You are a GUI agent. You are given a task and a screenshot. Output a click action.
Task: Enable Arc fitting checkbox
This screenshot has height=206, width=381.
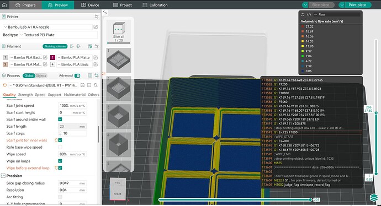point(60,197)
